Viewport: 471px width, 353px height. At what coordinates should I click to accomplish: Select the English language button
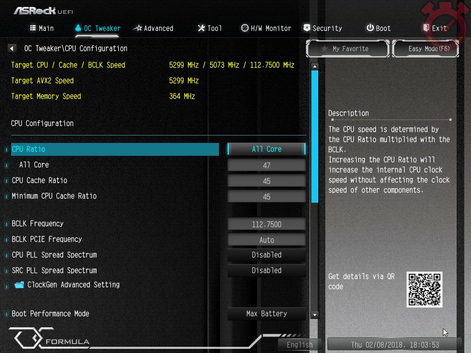coord(299,345)
